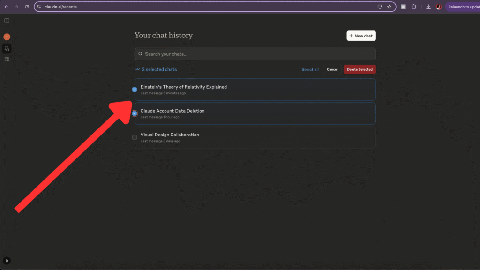The width and height of the screenshot is (480, 270).
Task: Open Claude Account Data Deletion chat
Action: [x=255, y=113]
